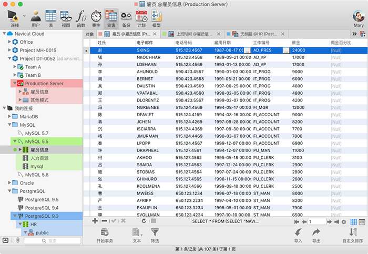Open the 备份 (Backup) toolbar icon
368x254 pixels.
(x=126, y=19)
